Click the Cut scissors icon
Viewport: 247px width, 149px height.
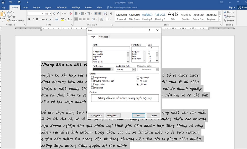tap(8, 12)
